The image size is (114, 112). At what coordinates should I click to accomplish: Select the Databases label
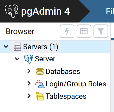(x=63, y=71)
